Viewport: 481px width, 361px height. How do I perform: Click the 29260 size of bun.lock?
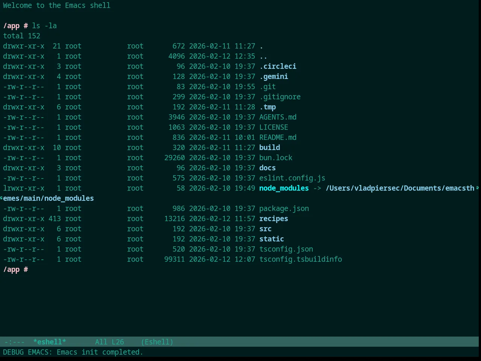click(174, 158)
